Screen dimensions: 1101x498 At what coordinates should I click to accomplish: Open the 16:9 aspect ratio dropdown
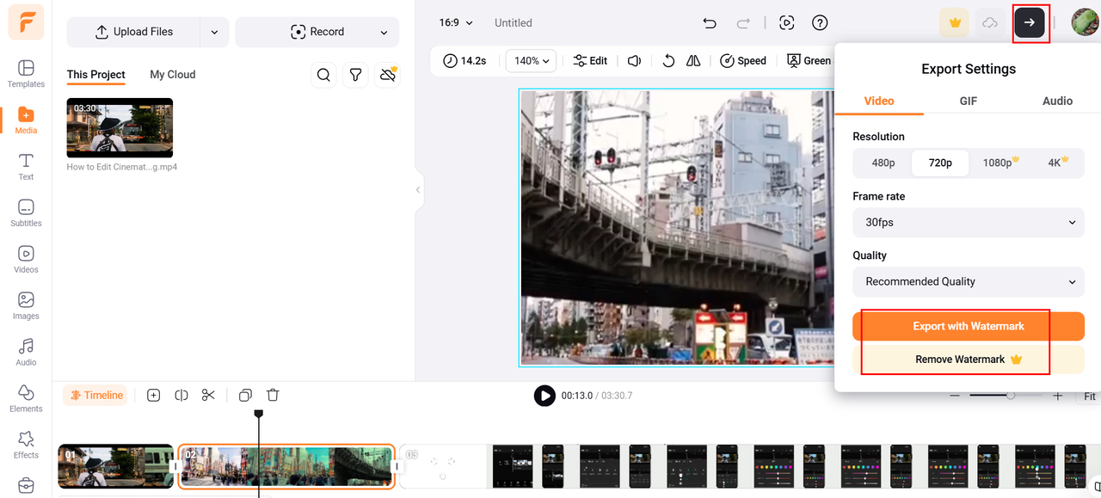point(456,23)
